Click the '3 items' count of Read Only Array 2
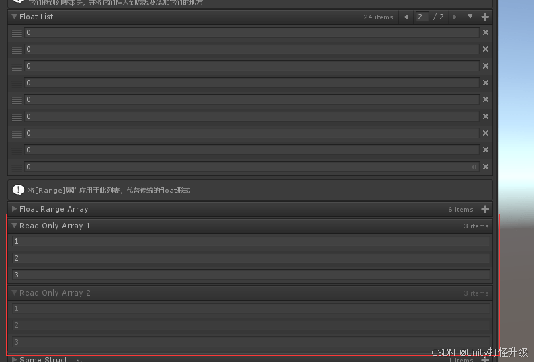 coord(476,293)
